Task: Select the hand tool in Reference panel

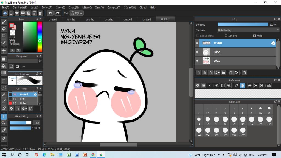Action: point(242,86)
